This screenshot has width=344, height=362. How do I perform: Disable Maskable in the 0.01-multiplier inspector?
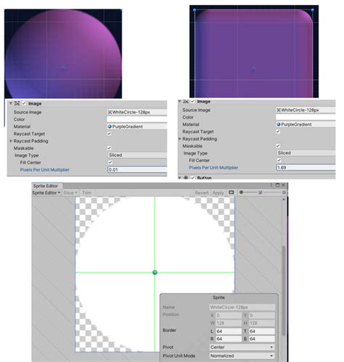[110, 148]
